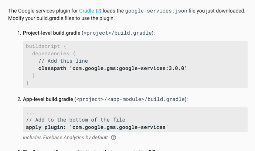
Task: Select the 'App-level build.gradle' heading
Action: click(x=48, y=99)
